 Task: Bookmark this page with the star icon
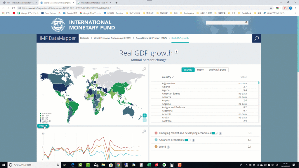tap(271, 8)
